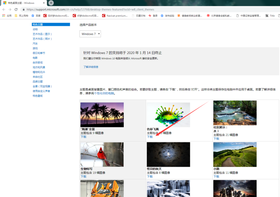The width and height of the screenshot is (280, 197).
Task: Select 特色主题 in the left sidebar
Action: pyautogui.click(x=38, y=24)
